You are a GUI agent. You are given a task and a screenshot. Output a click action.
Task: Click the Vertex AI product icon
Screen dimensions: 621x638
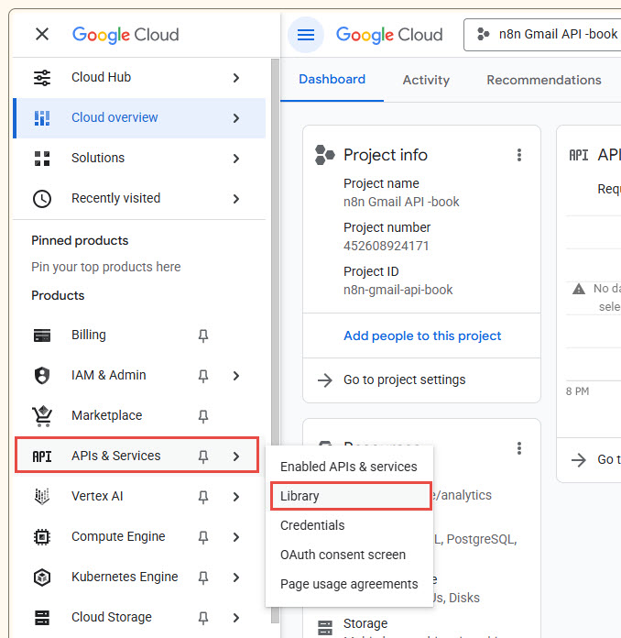42,497
